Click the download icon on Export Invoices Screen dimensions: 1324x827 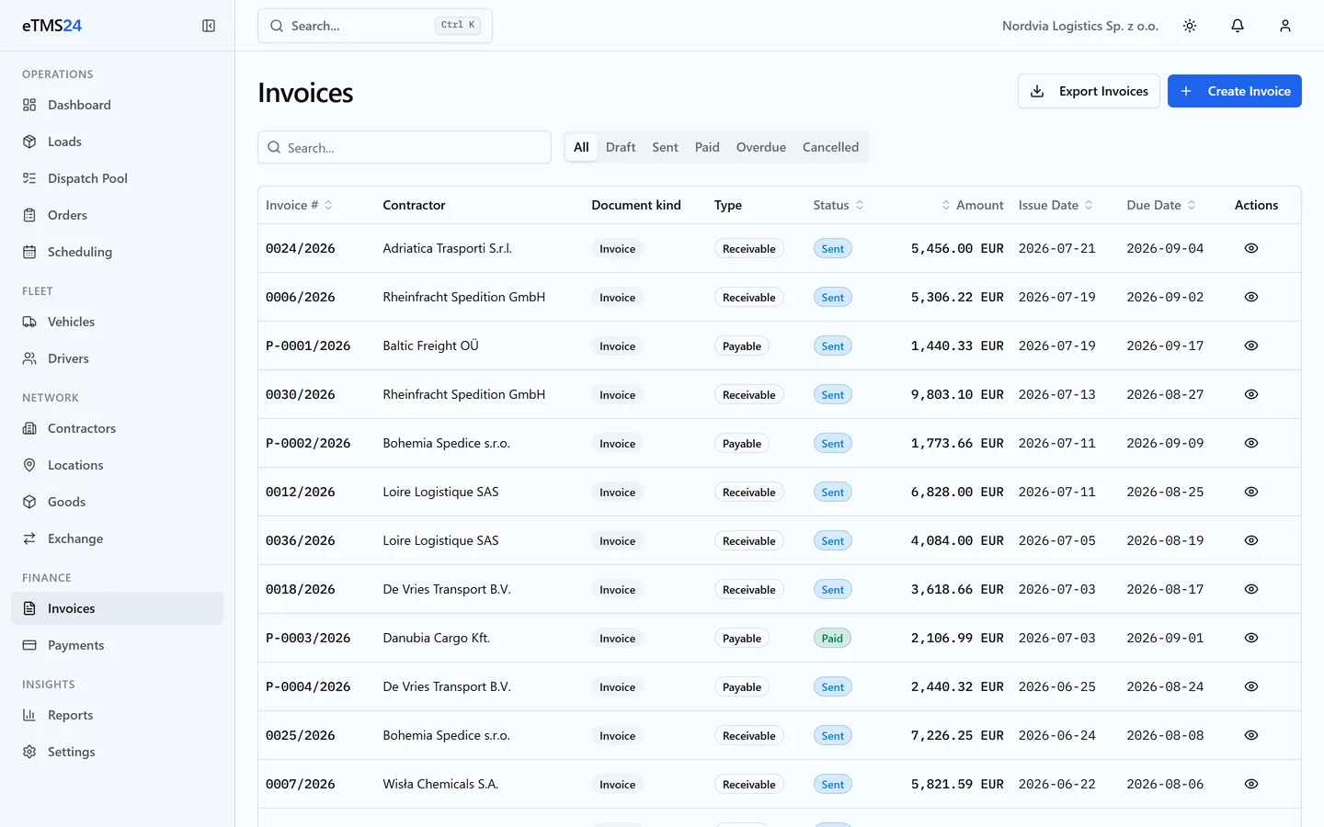click(x=1037, y=91)
